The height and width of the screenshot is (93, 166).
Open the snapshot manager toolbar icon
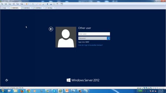[x=44, y=4]
